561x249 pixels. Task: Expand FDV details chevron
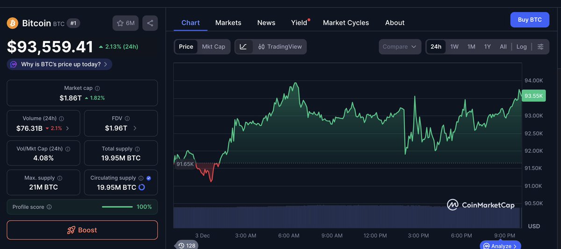click(135, 128)
